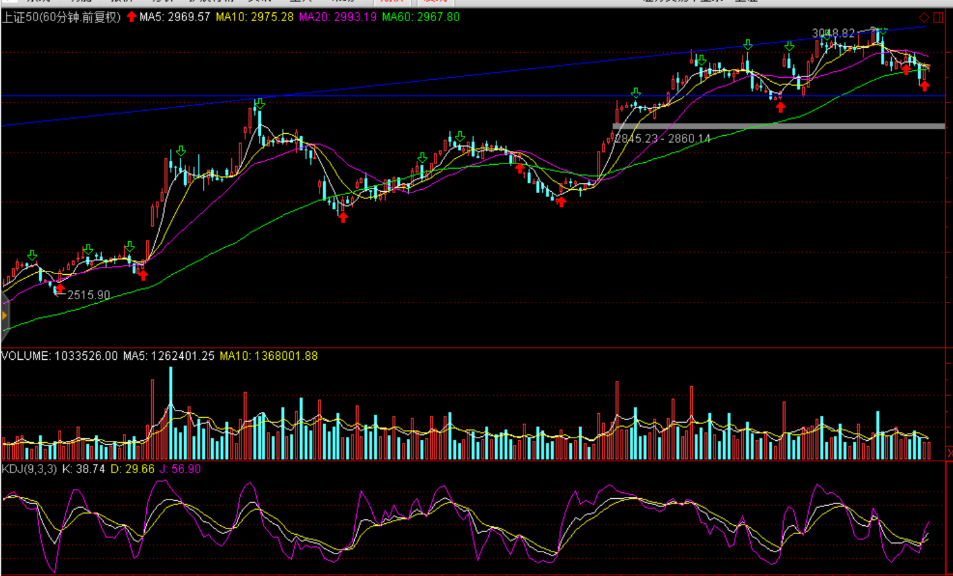953x576 pixels.
Task: Click the 3048.82 high price label
Action: 833,33
